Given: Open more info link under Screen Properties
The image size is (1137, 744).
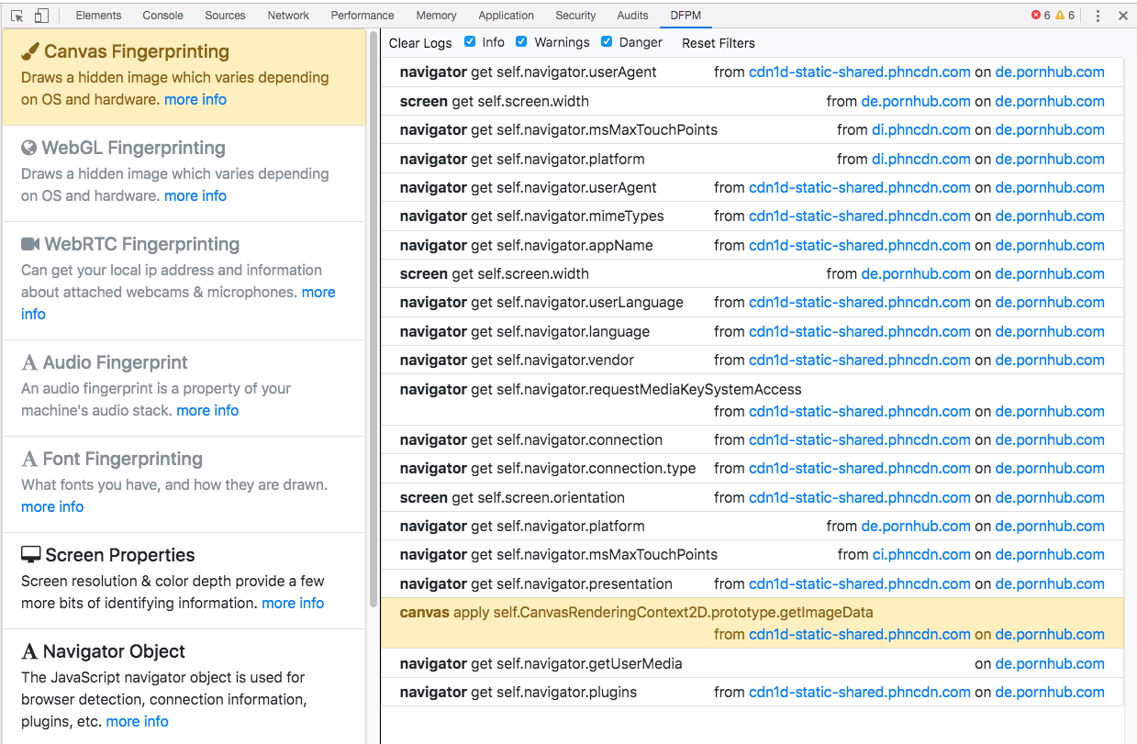Looking at the screenshot, I should pos(293,603).
